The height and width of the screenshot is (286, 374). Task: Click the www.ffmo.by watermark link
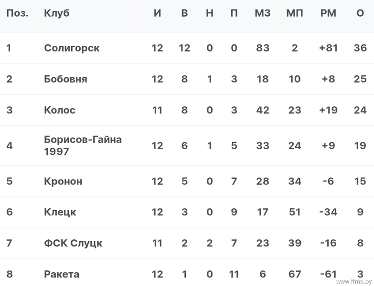pyautogui.click(x=354, y=282)
